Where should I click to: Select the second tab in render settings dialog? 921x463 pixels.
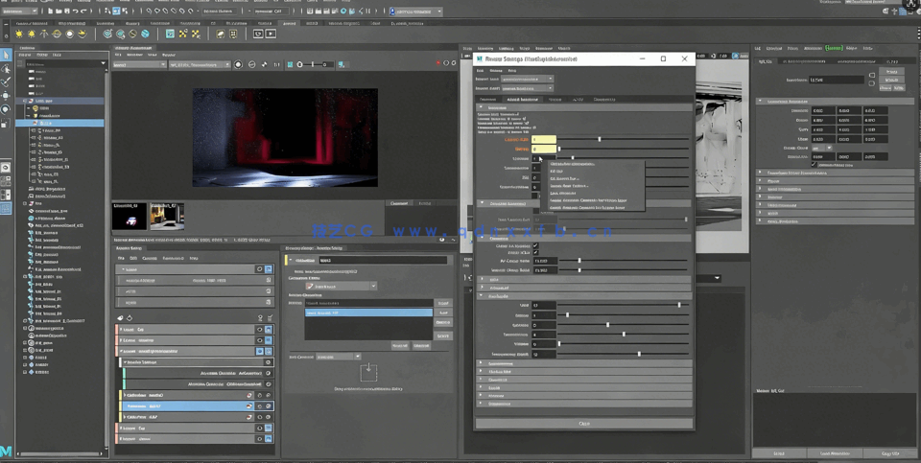(522, 99)
